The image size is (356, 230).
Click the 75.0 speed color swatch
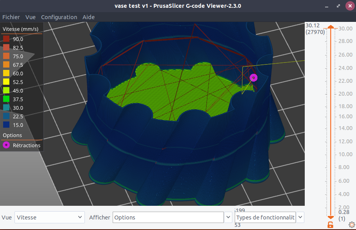pyautogui.click(x=6, y=56)
